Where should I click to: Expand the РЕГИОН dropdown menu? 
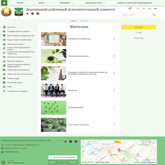click(22, 3)
